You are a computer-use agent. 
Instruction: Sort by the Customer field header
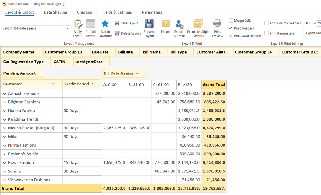pos(31,84)
